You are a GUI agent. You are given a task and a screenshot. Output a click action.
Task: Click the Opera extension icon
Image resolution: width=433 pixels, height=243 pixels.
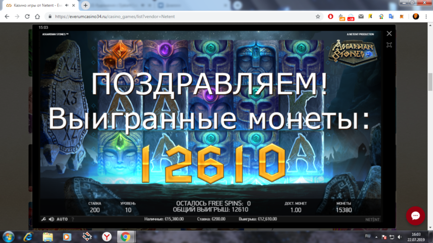331,16
